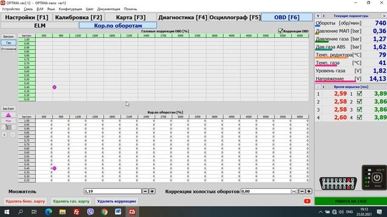Go to the Диагностика [F4] tab
Screen dimensions: 387x217
pyautogui.click(x=183, y=17)
